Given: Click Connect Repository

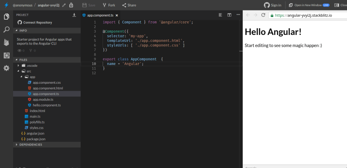Looking at the screenshot, I should point(35,22).
